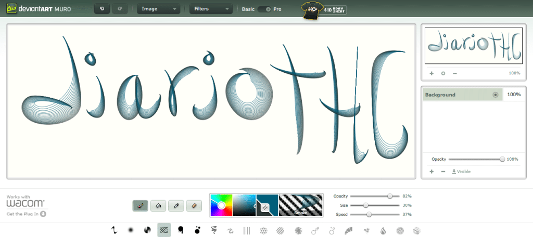Viewport: 533px width, 237px height.
Task: Select the paint bucket fill tool
Action: tap(158, 206)
